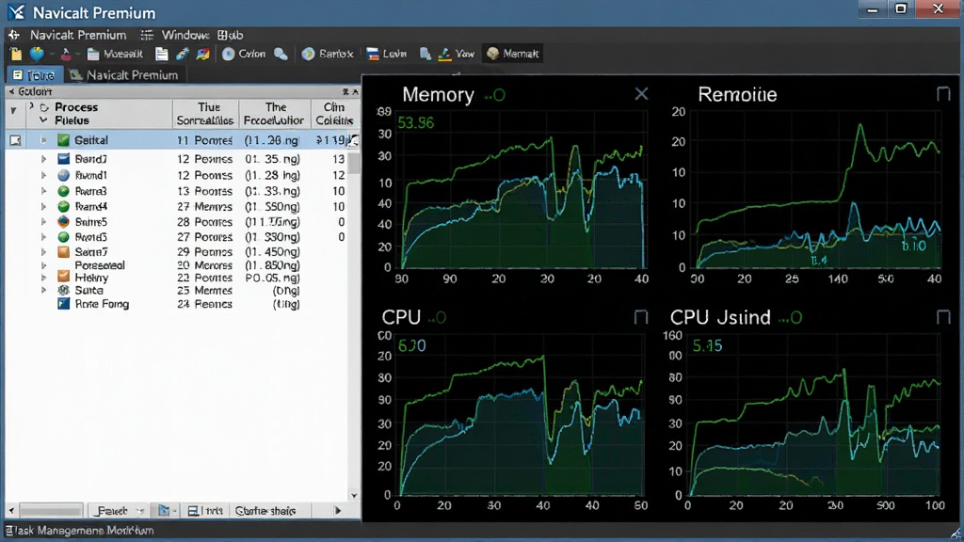Image resolution: width=964 pixels, height=542 pixels.
Task: Click the orange icon on Helny row
Action: coord(63,278)
